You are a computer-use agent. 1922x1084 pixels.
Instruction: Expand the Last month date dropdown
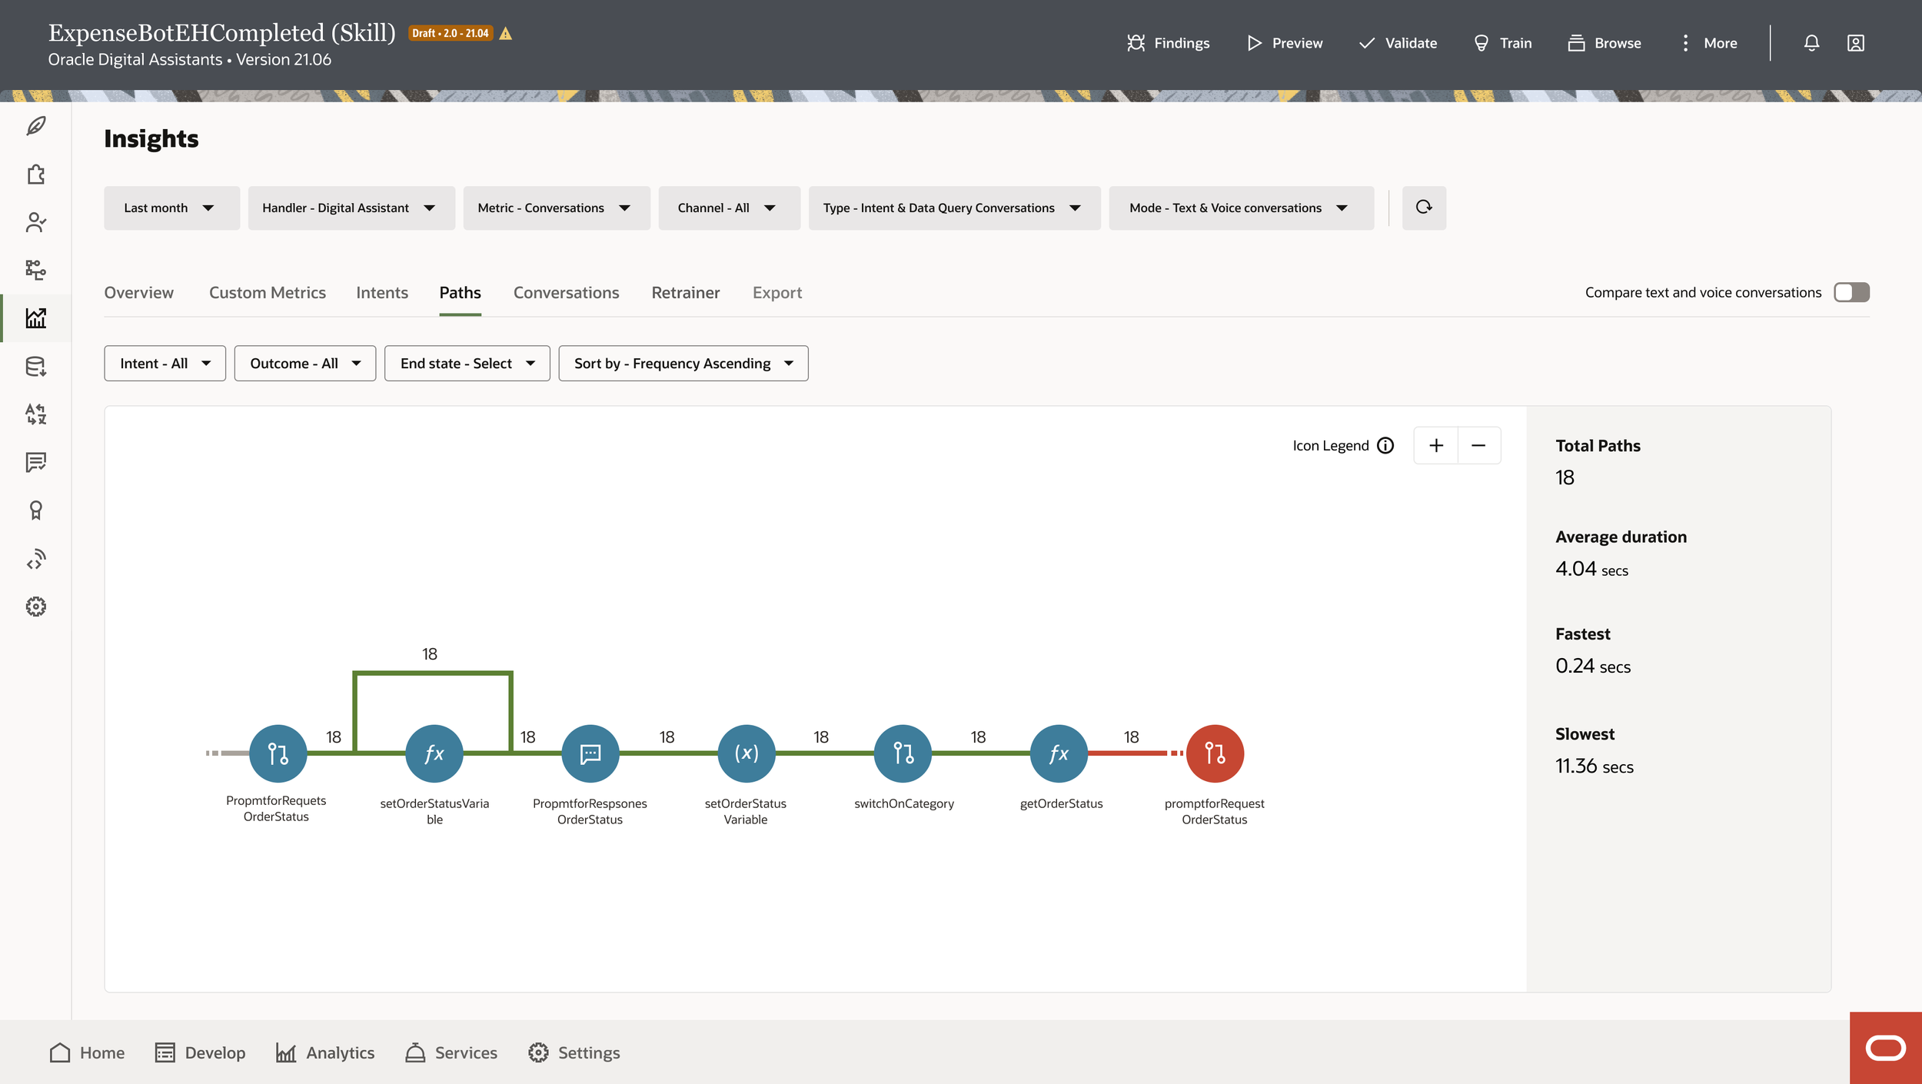(171, 208)
